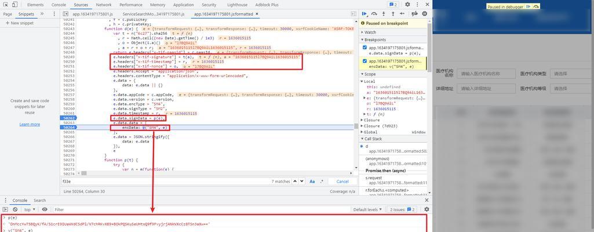The width and height of the screenshot is (594, 232).
Task: Toggle pause on exceptions icon
Action: click(424, 14)
